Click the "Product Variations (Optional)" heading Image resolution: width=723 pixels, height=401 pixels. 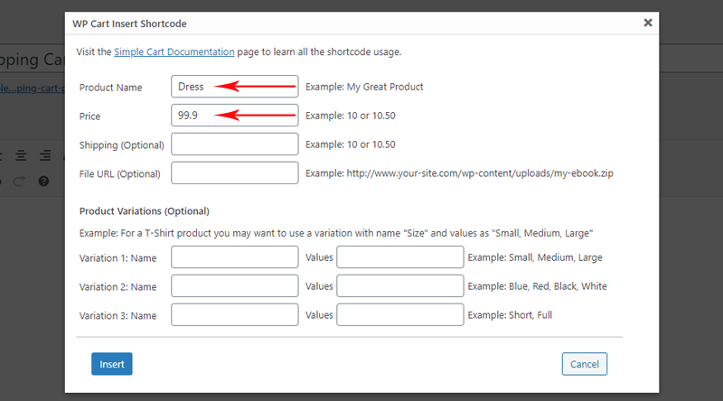145,211
